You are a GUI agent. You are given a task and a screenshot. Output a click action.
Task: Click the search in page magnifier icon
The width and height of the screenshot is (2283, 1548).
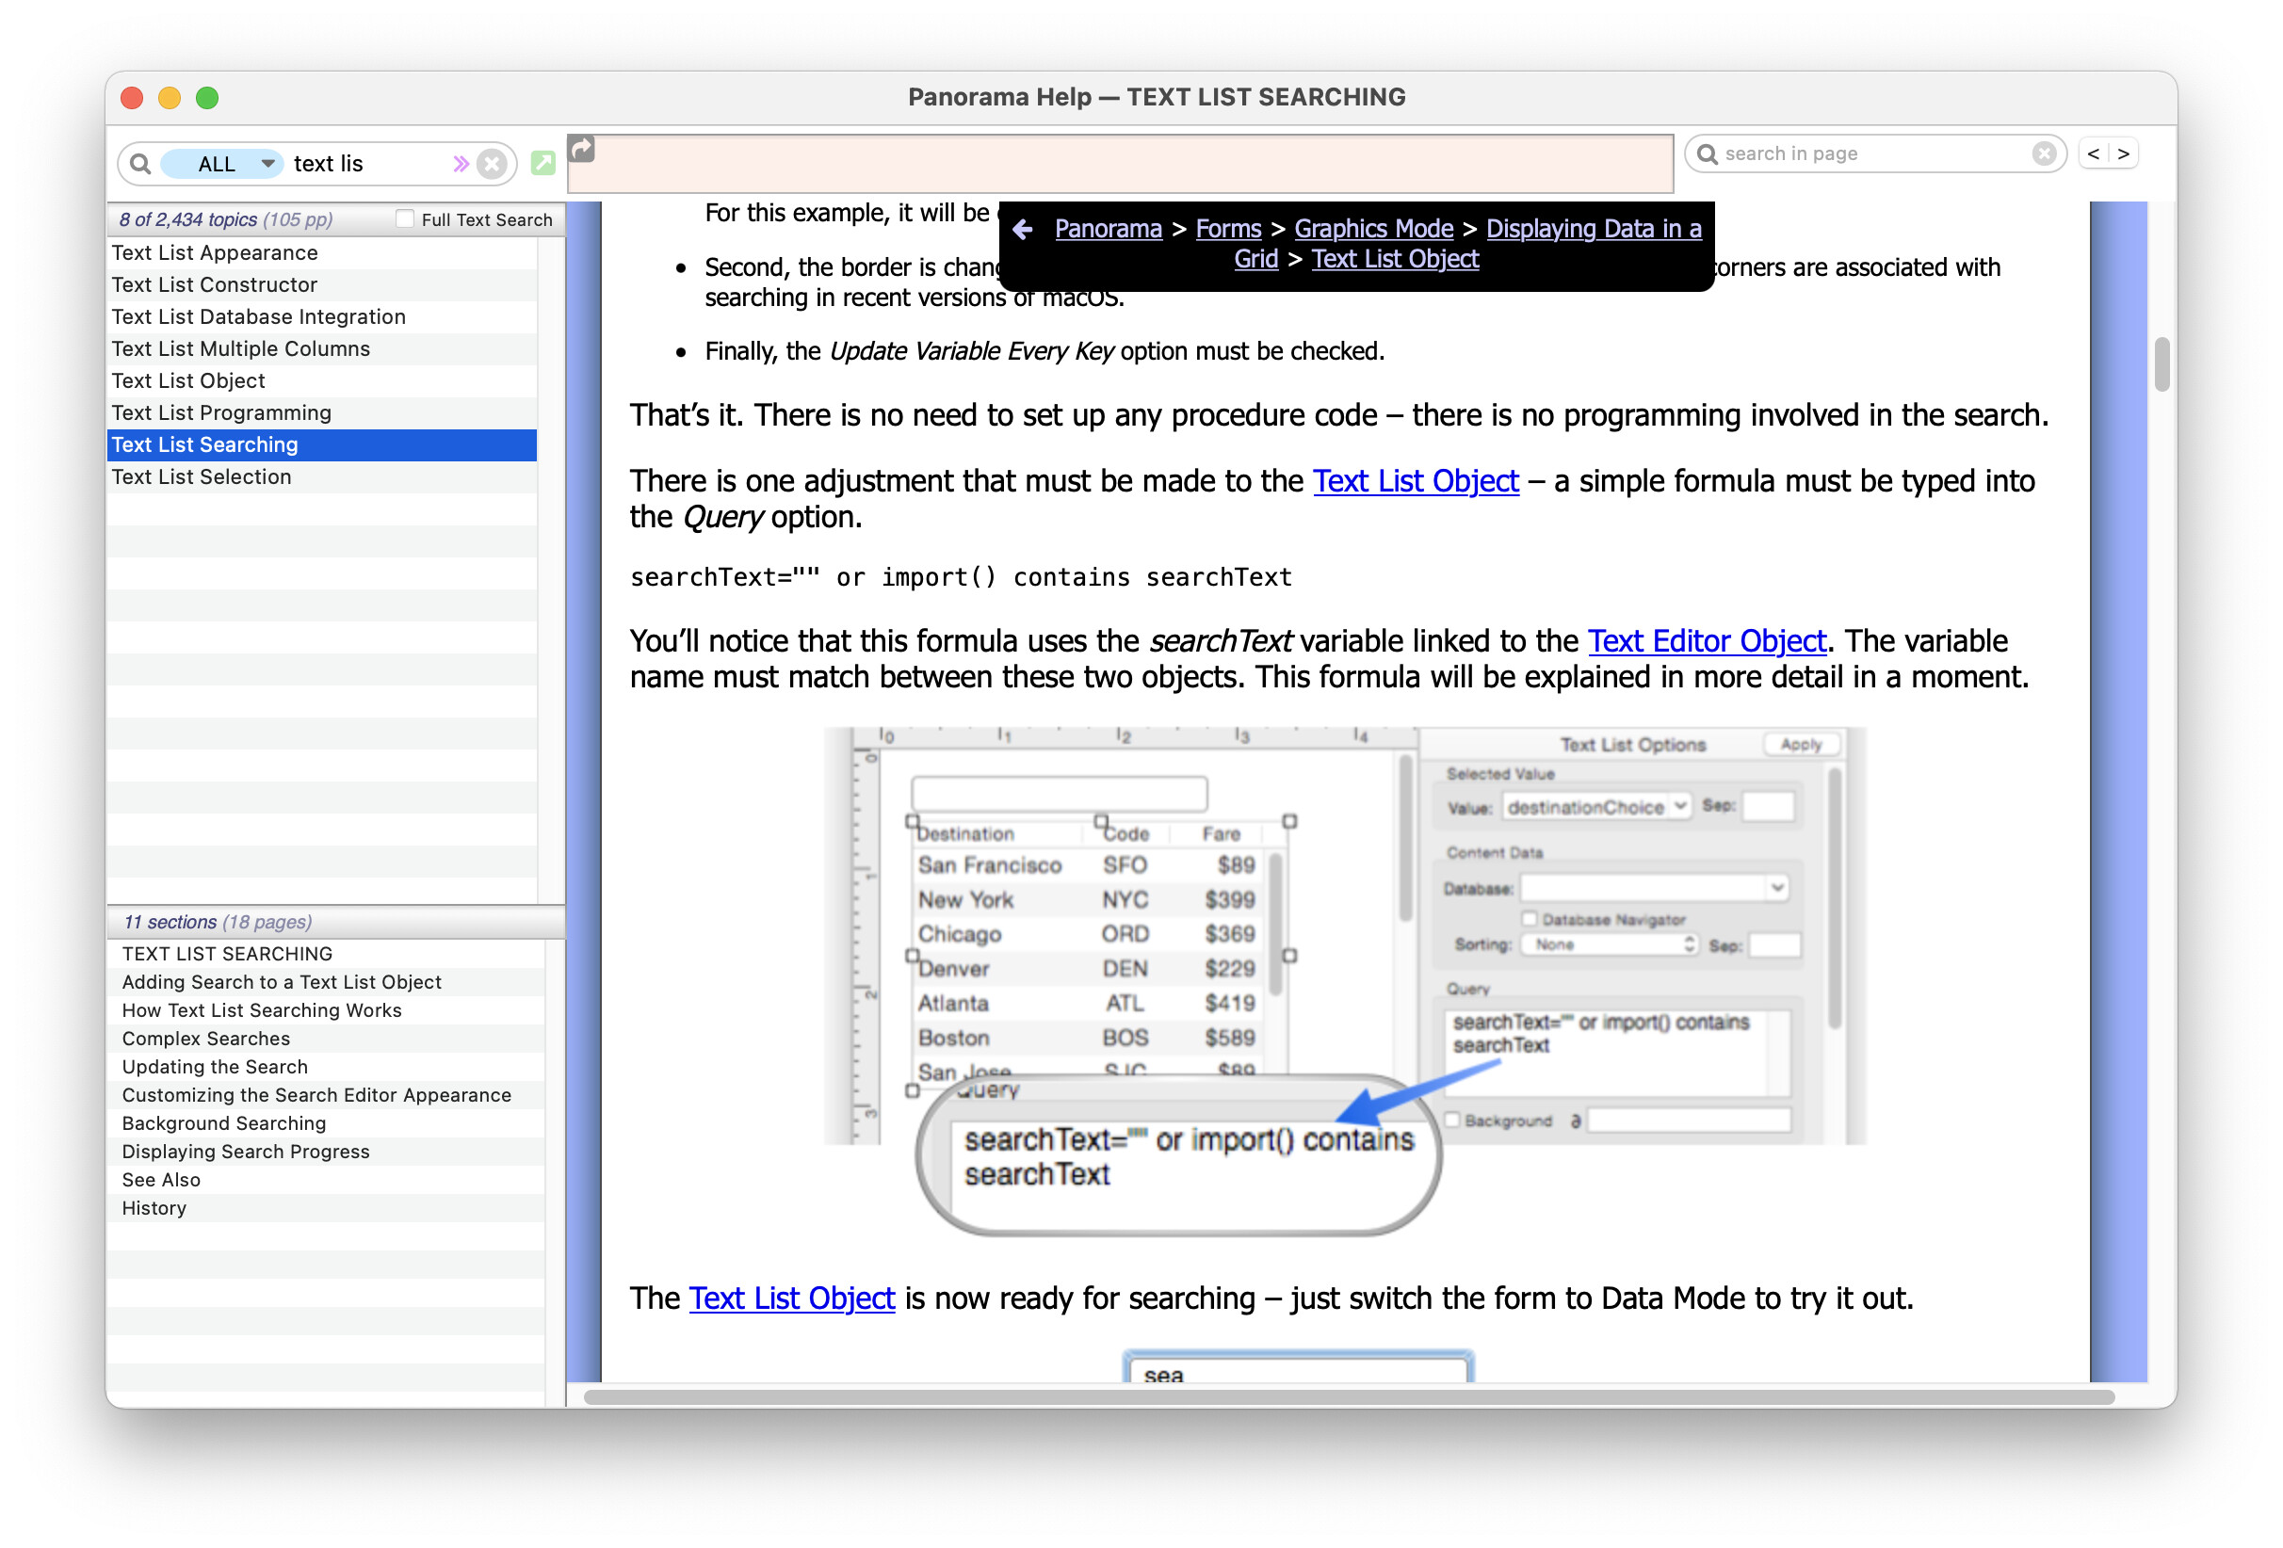1708,154
